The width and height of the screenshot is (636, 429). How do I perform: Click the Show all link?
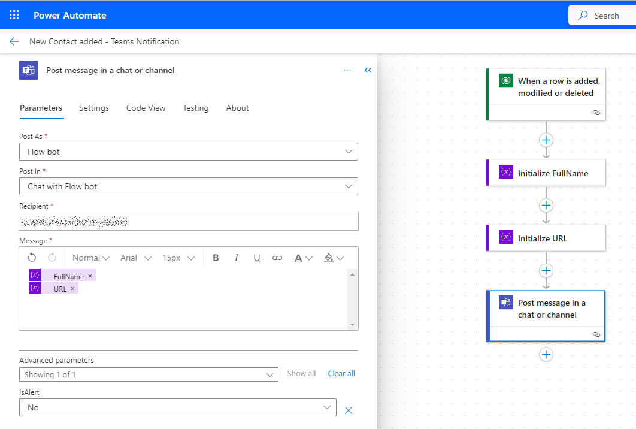pos(301,373)
